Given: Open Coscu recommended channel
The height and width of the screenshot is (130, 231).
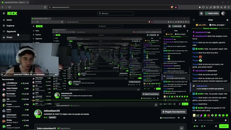Looking at the screenshot, I should tap(15, 105).
